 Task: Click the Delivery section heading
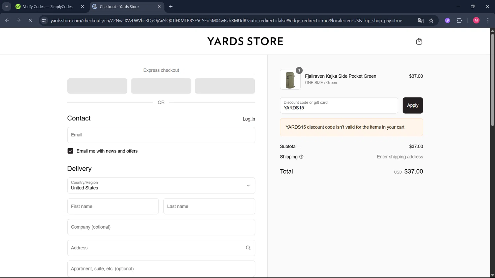79,169
